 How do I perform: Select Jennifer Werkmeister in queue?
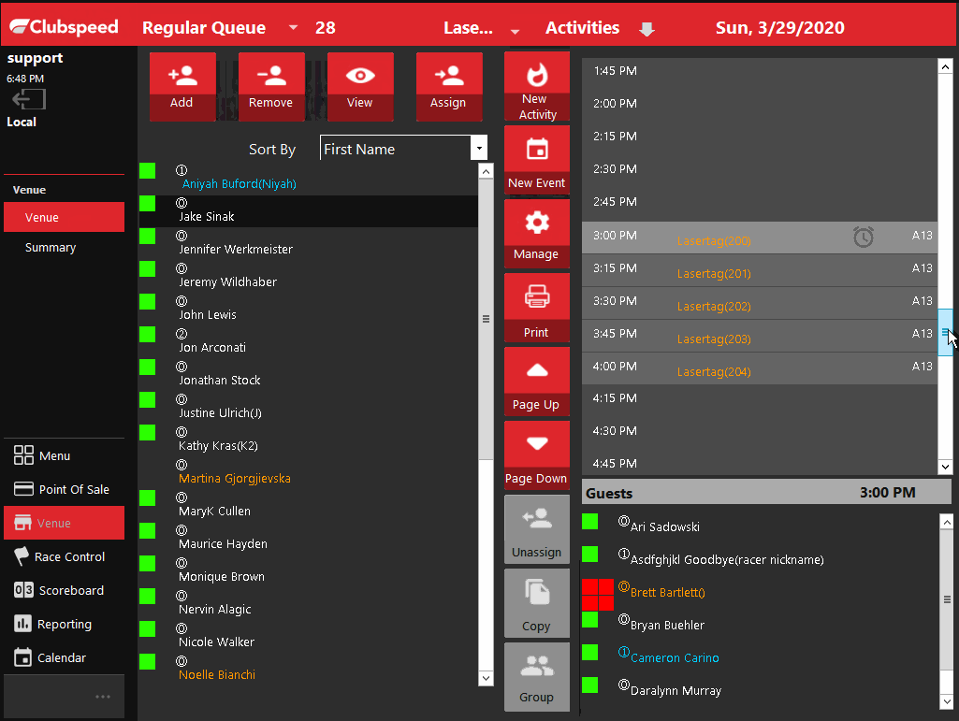pyautogui.click(x=308, y=243)
